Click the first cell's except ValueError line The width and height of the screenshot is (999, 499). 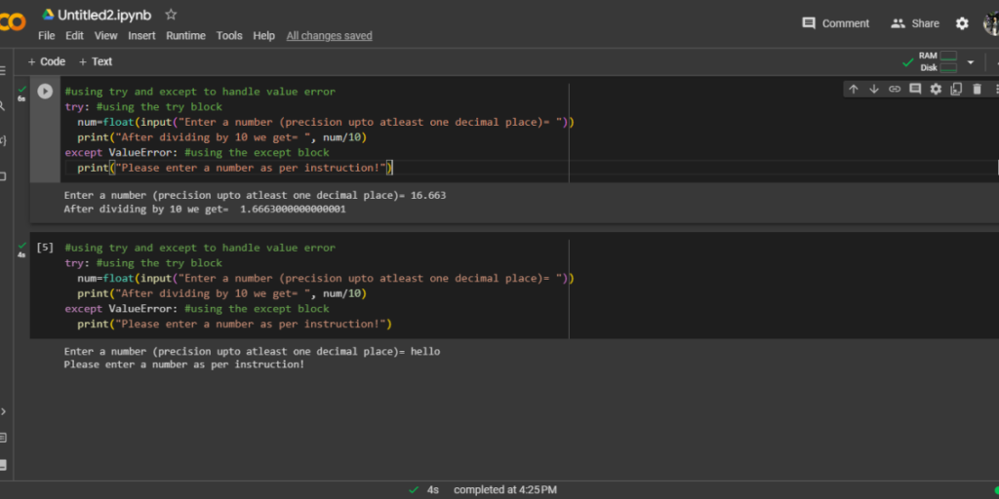click(x=197, y=153)
